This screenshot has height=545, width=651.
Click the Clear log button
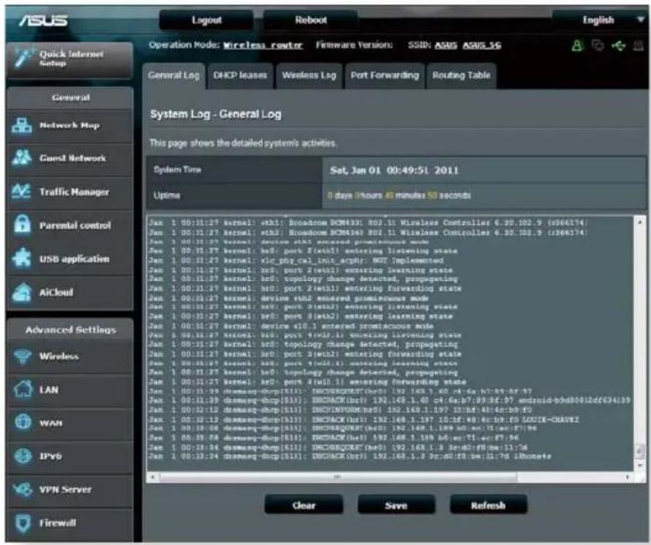click(304, 505)
